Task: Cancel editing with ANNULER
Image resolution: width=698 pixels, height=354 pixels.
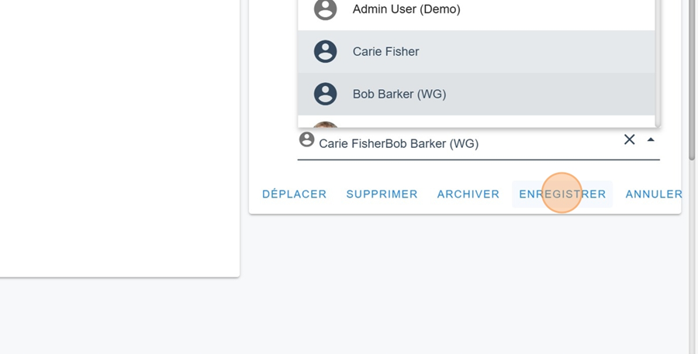Action: pyautogui.click(x=654, y=194)
